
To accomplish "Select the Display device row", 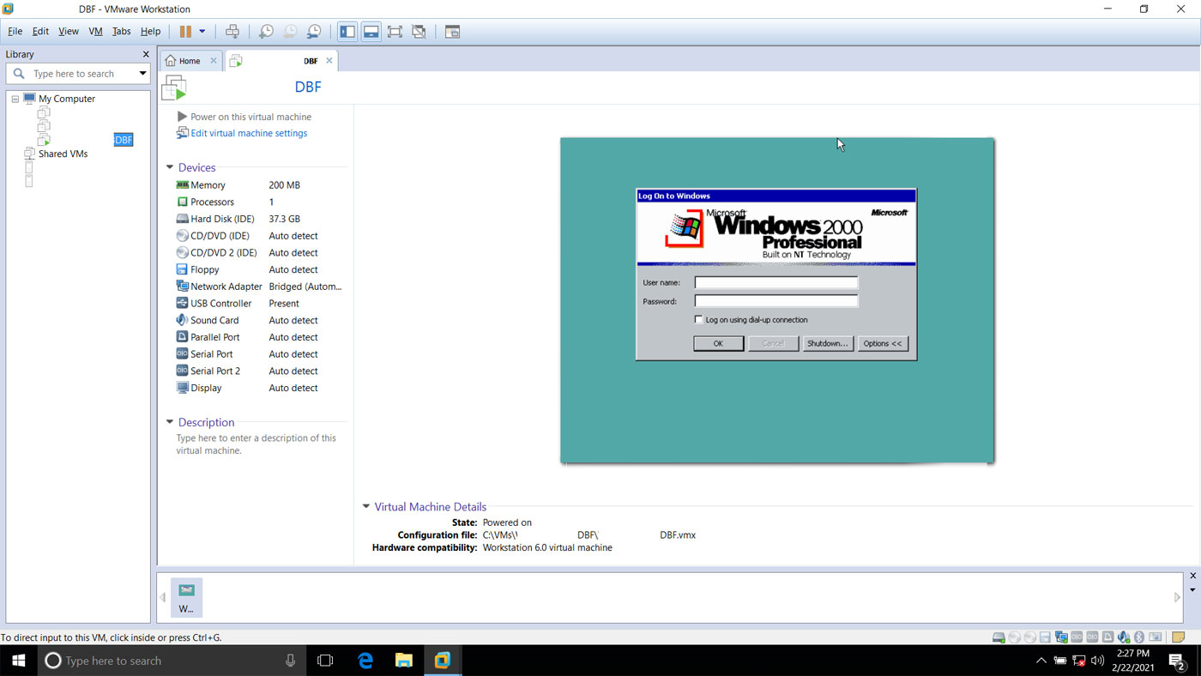I will point(259,388).
